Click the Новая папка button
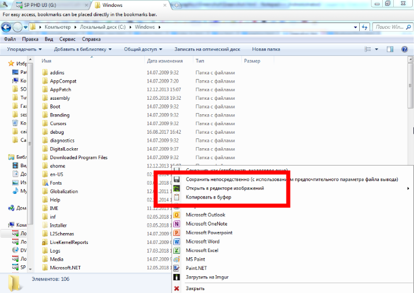 (x=266, y=50)
